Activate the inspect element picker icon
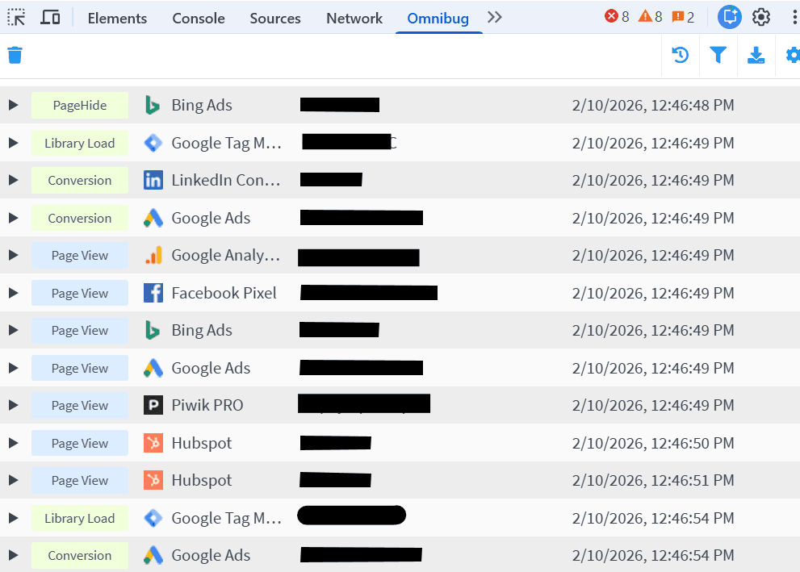The image size is (800, 572). 16,18
